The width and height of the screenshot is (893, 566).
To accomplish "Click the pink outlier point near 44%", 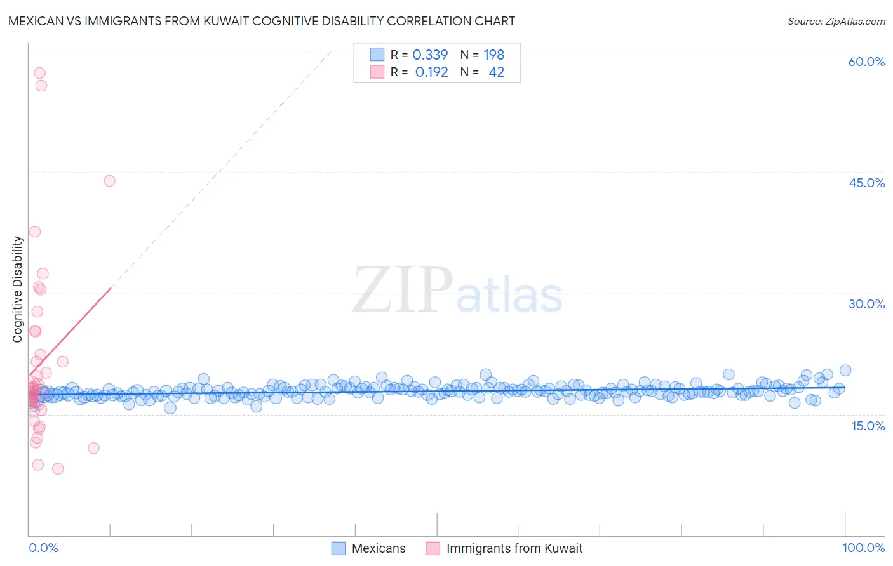I will (x=109, y=181).
